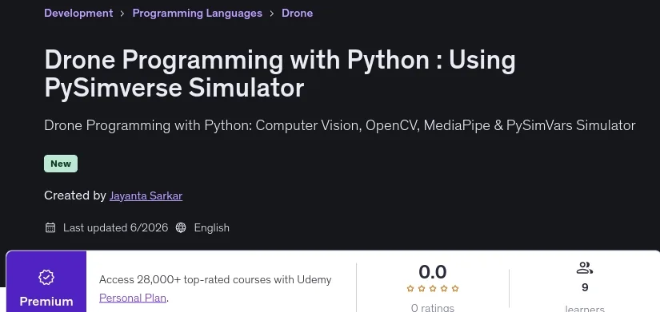Click the 0.0 rating value

[x=432, y=272]
